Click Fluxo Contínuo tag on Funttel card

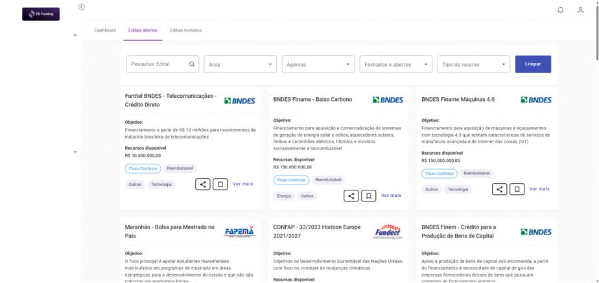click(x=143, y=168)
